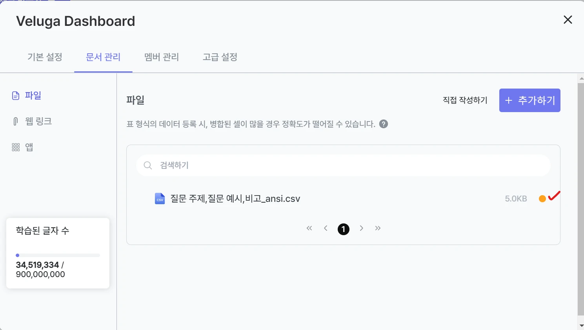Image resolution: width=584 pixels, height=330 pixels.
Task: Go to first page of file list
Action: pos(309,228)
